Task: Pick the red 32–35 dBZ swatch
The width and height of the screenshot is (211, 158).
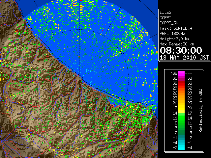Action: tap(181, 83)
